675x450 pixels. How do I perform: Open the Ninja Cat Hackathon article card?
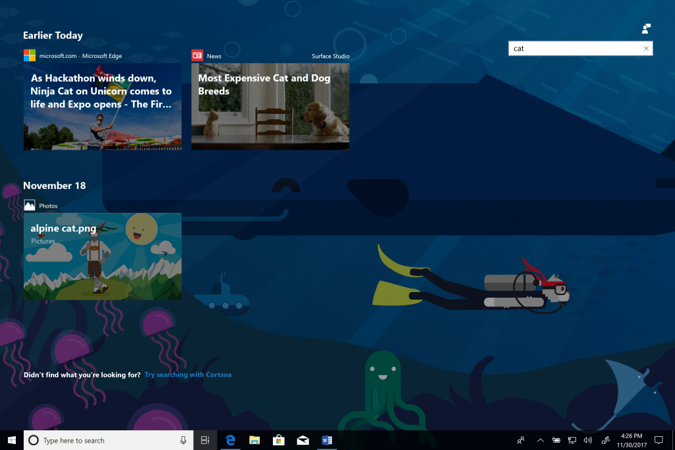tap(102, 106)
